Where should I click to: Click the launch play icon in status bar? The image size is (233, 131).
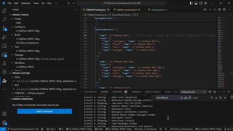pos(166,129)
